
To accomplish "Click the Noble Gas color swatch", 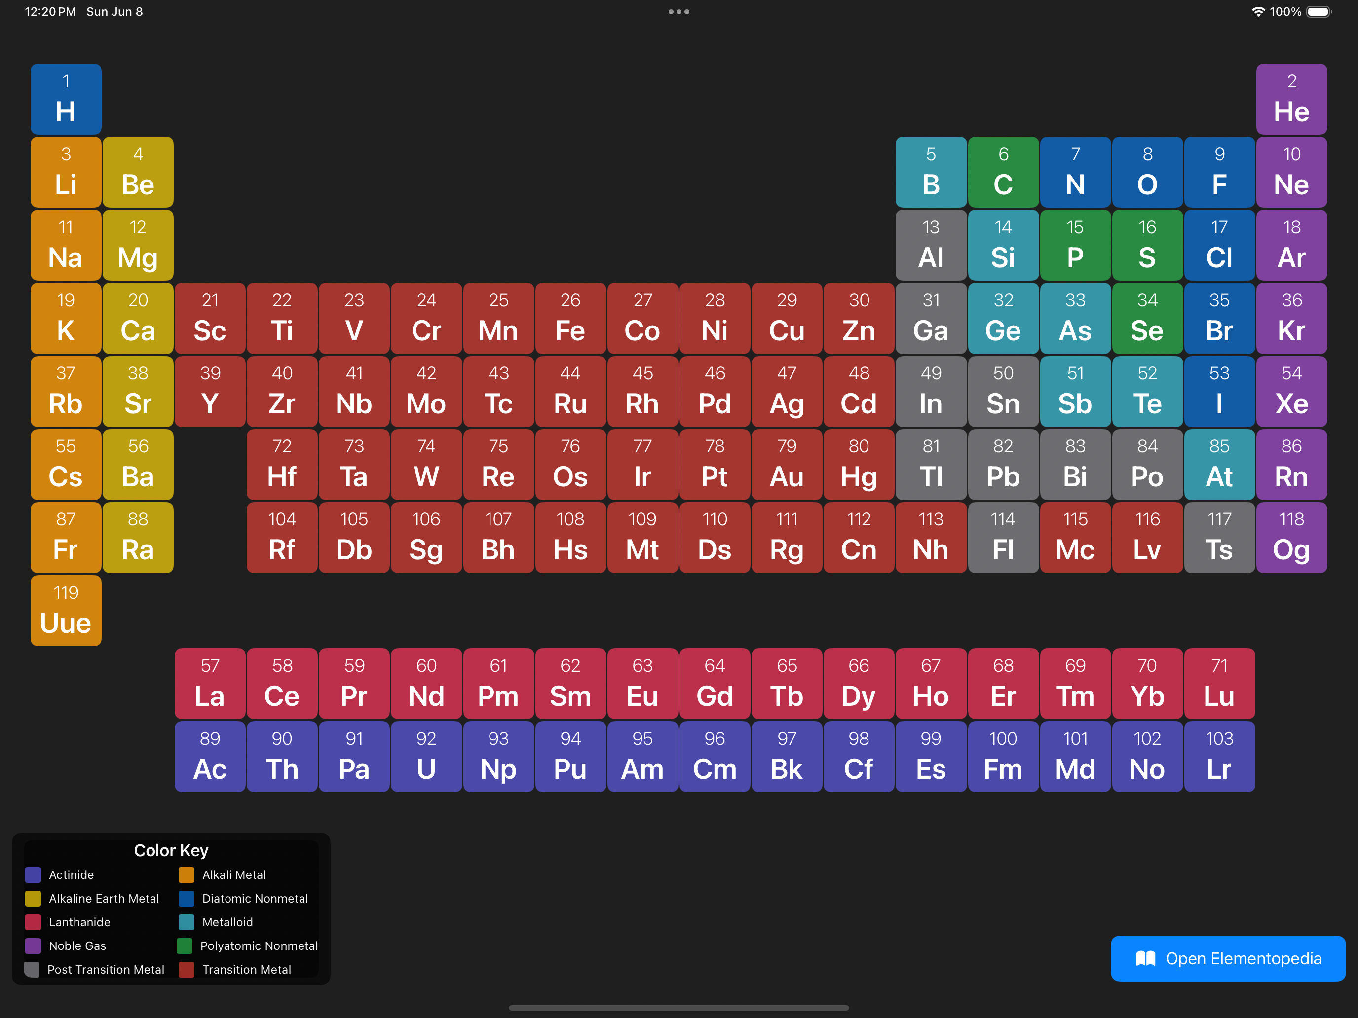I will [x=33, y=945].
